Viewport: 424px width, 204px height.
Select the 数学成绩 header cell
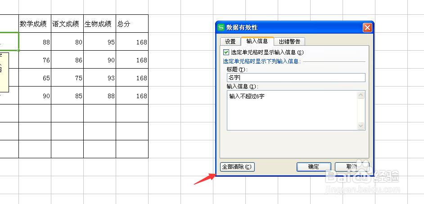click(x=35, y=24)
